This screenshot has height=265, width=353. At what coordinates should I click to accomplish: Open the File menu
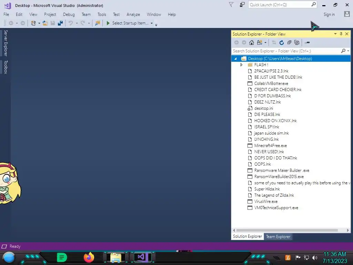tap(6, 14)
